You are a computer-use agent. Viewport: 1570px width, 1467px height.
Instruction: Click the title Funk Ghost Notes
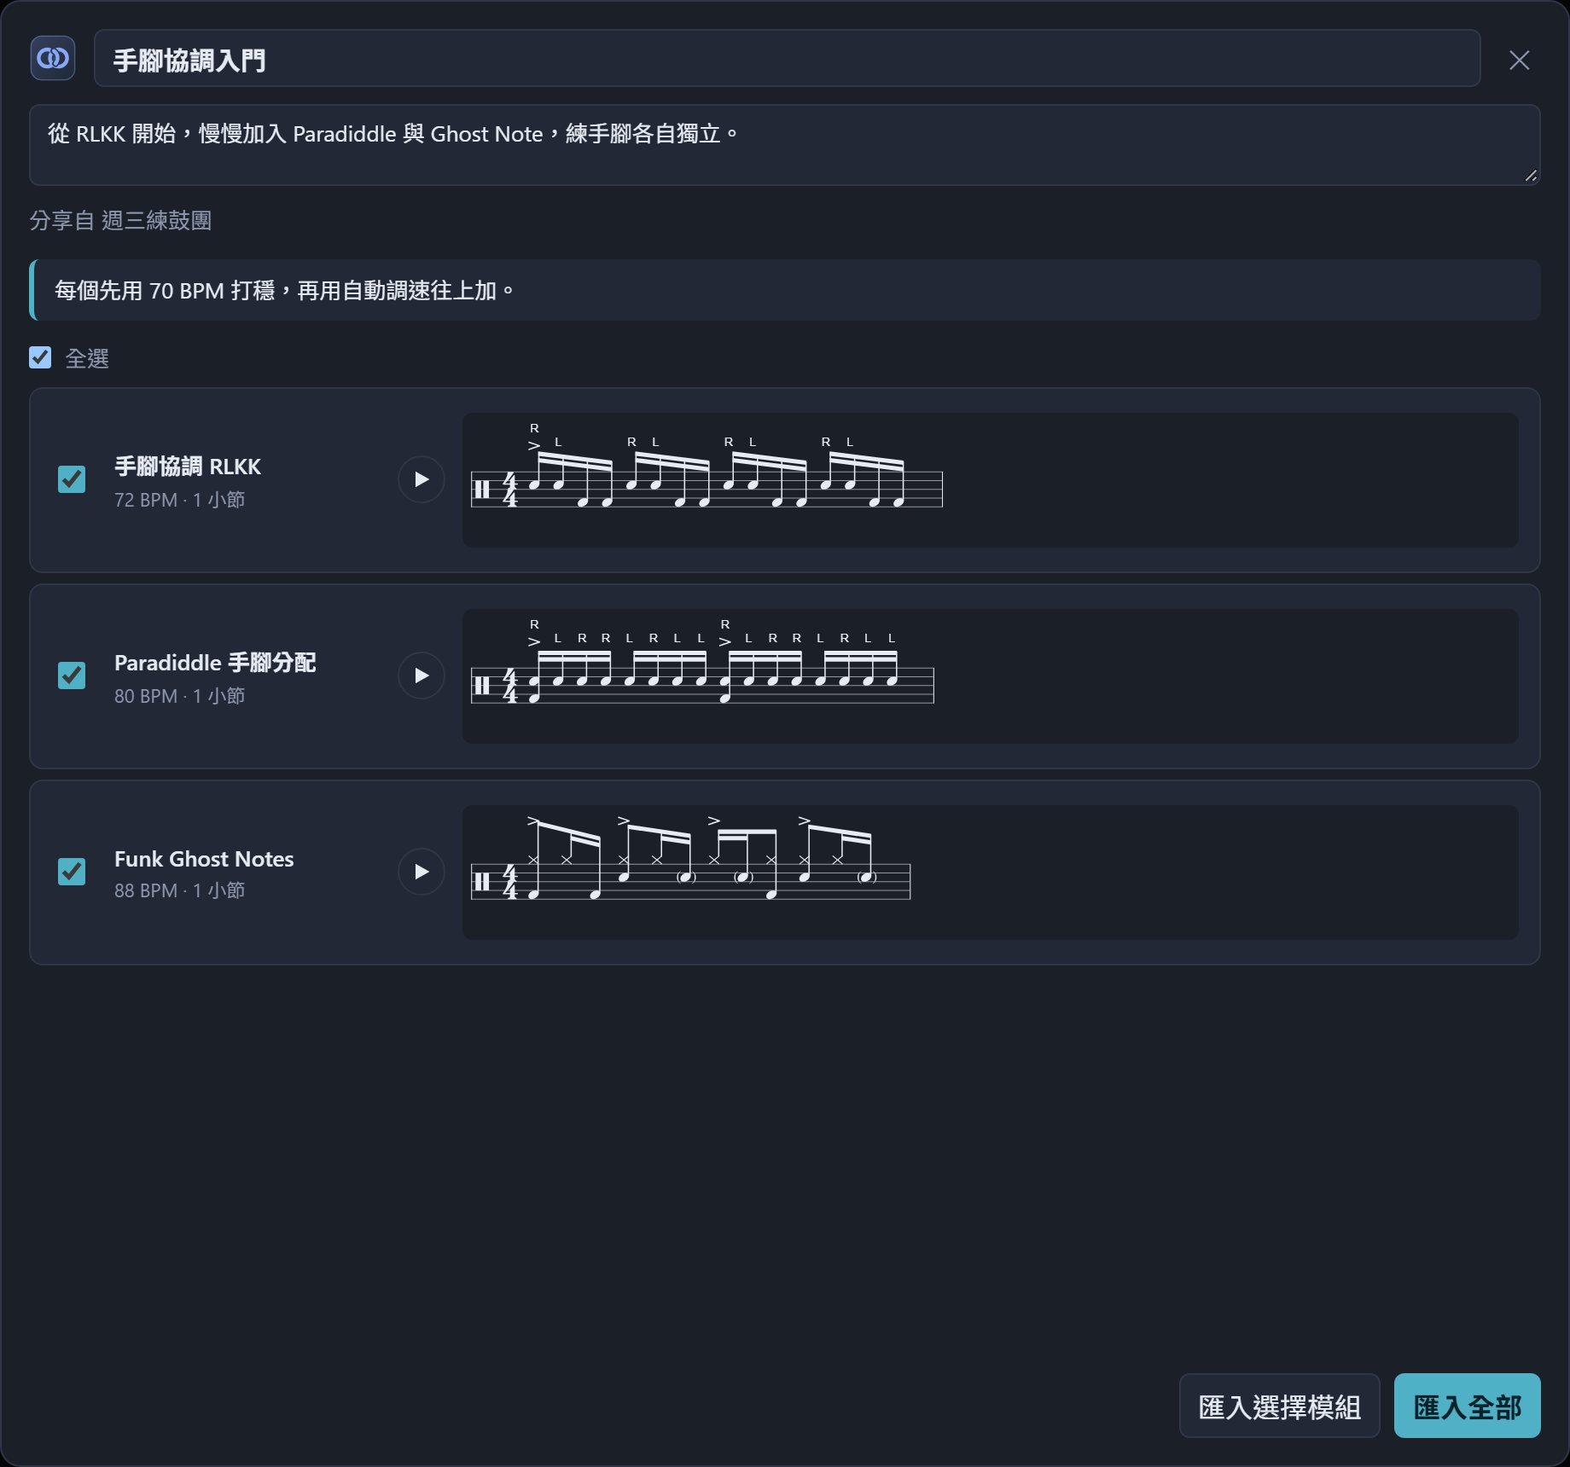click(x=204, y=859)
